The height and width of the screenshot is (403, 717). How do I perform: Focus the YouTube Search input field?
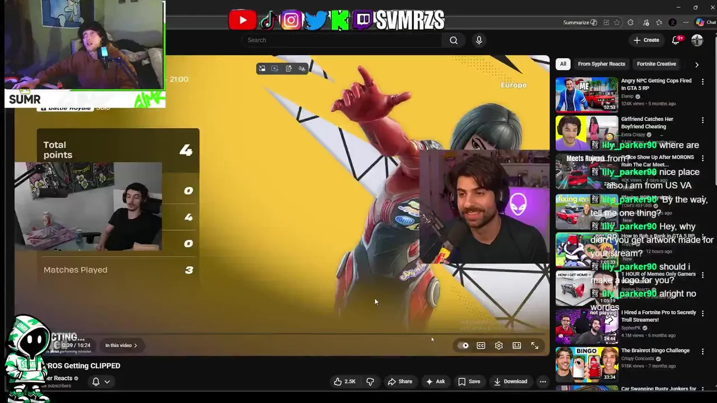(343, 40)
